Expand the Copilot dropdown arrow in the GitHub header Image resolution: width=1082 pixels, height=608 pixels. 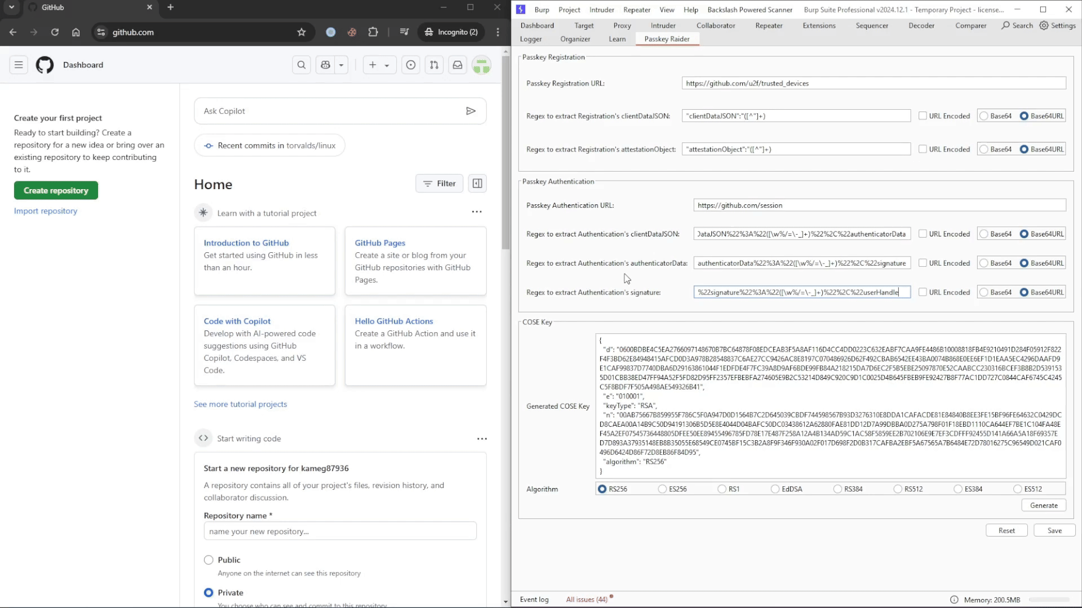pyautogui.click(x=341, y=65)
